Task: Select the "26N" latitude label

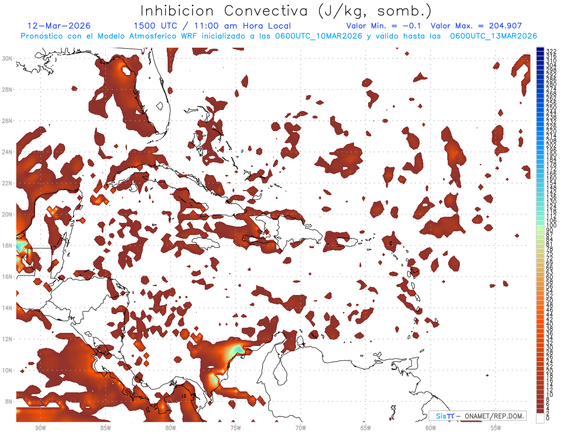Action: 7,121
